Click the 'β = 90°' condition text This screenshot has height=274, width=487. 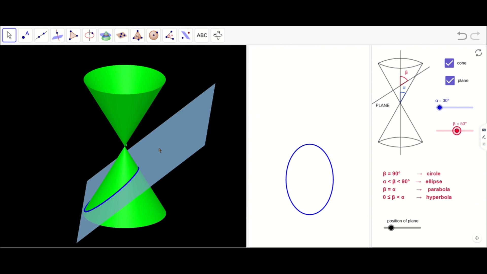coord(392,174)
